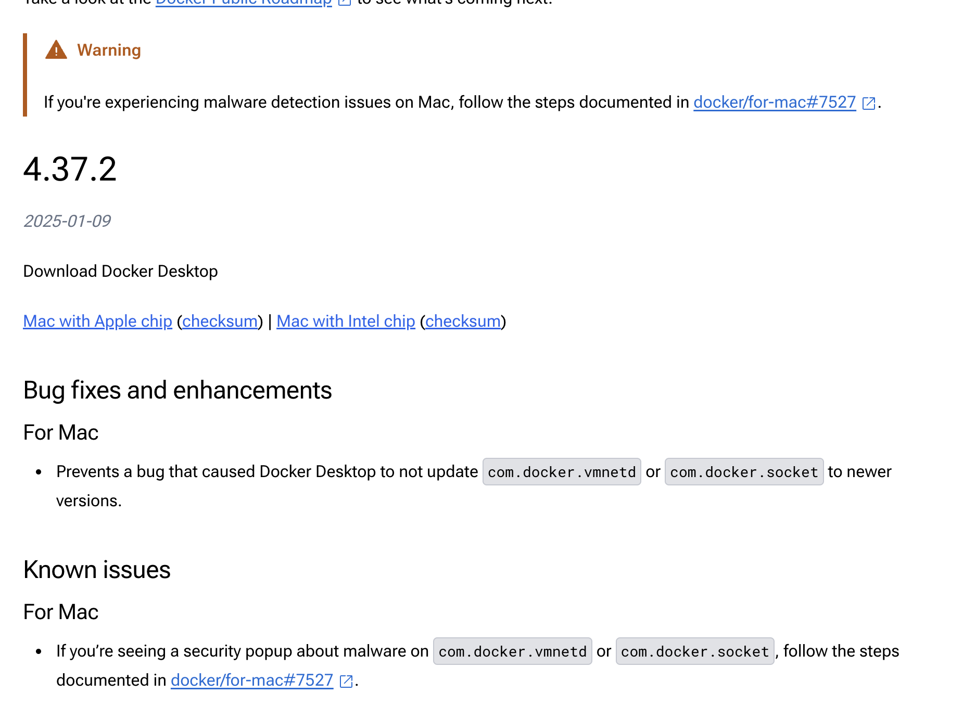This screenshot has width=963, height=719.
Task: Download Mac with Apple chip installer
Action: [98, 322]
